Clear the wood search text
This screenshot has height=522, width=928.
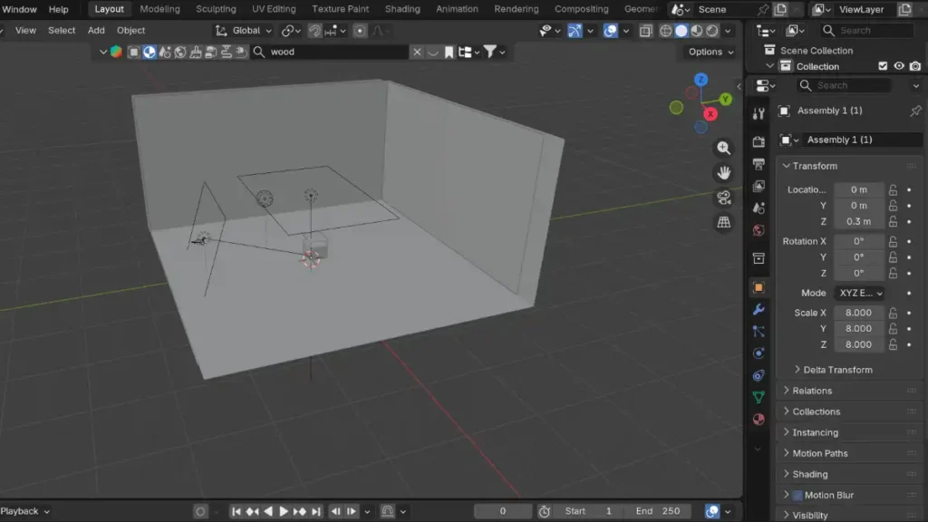(417, 52)
